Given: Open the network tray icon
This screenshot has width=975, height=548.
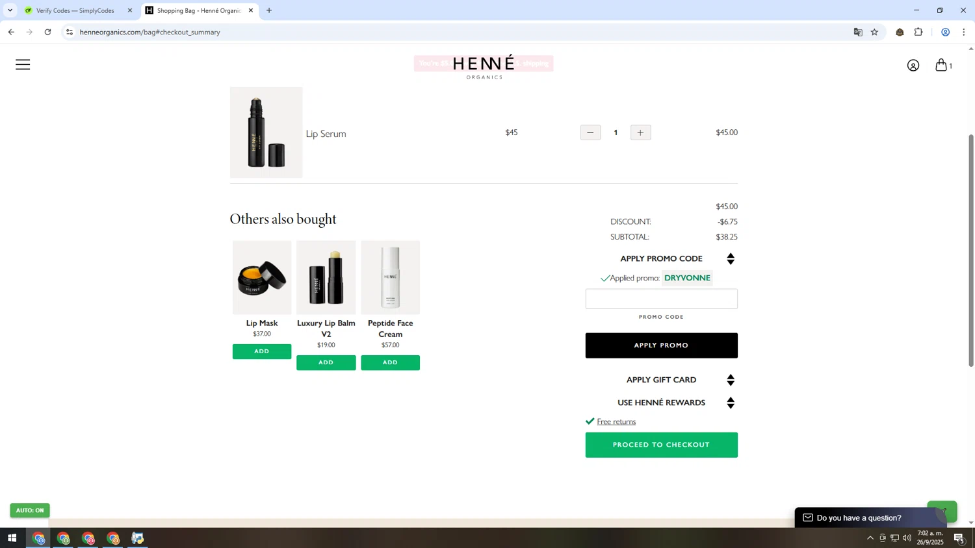Looking at the screenshot, I should 894,538.
